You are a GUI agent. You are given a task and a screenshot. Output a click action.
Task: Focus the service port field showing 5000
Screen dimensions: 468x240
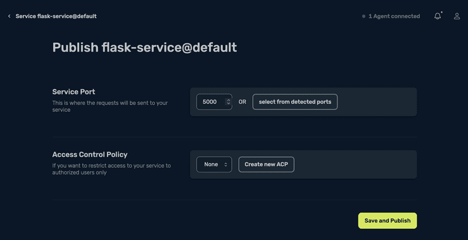(210, 102)
